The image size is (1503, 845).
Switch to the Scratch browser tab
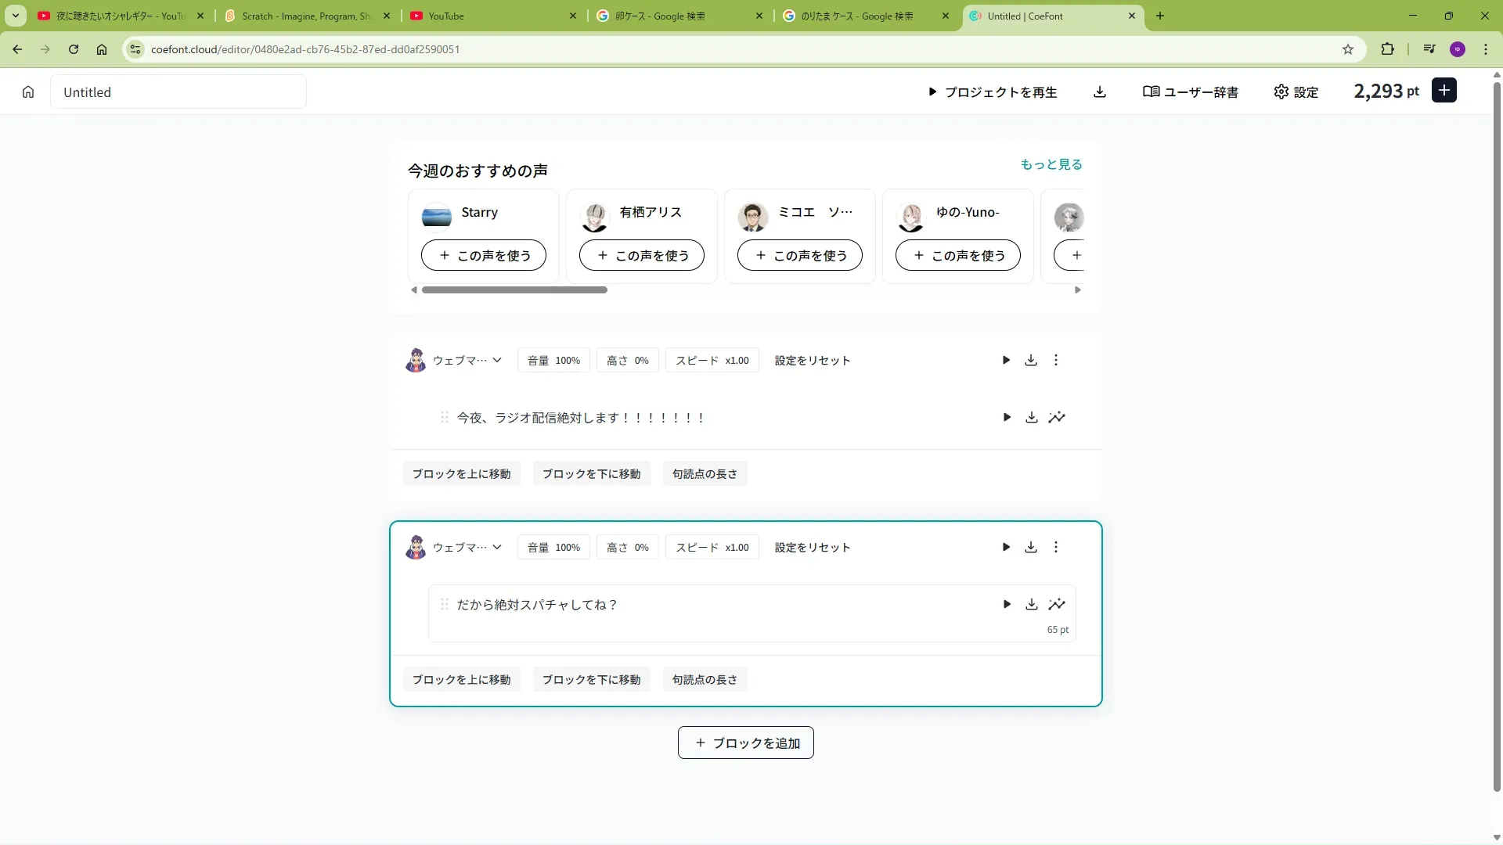tap(307, 16)
